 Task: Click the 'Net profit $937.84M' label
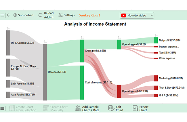(169, 40)
